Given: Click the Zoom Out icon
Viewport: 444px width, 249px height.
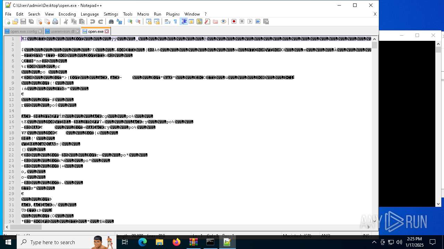Looking at the screenshot, I should pos(138,21).
